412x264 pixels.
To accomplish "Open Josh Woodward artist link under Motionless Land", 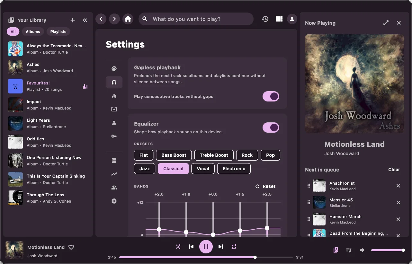I will 342,154.
